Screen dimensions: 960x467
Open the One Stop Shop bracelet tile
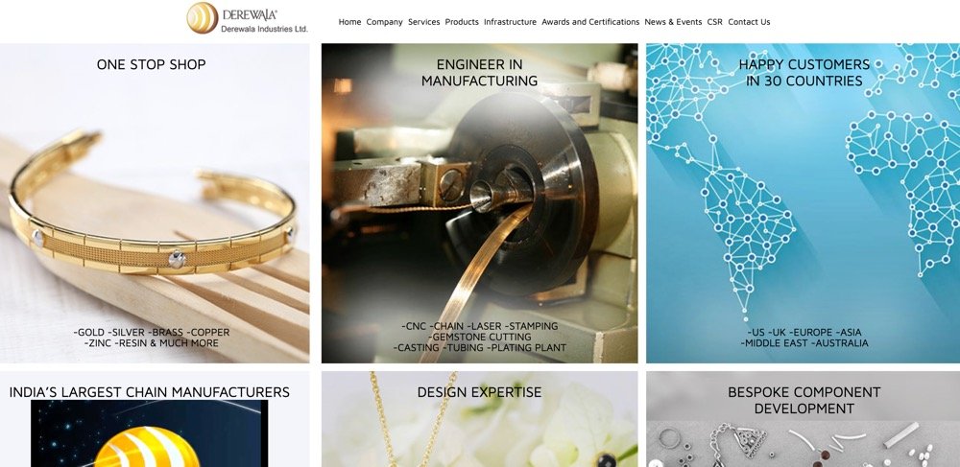pos(155,203)
